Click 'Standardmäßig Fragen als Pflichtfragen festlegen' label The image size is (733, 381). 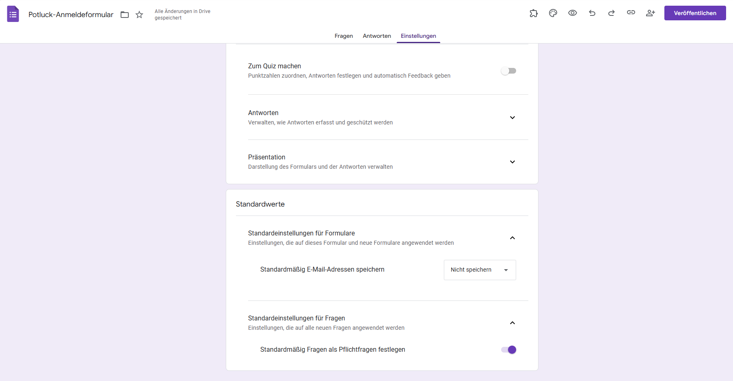click(x=333, y=350)
